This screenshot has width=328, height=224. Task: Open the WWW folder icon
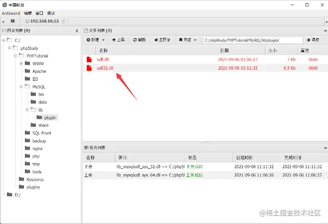pyautogui.click(x=27, y=63)
